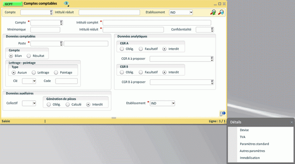Open lookup icon for Confidentialité field

[x=212, y=30]
